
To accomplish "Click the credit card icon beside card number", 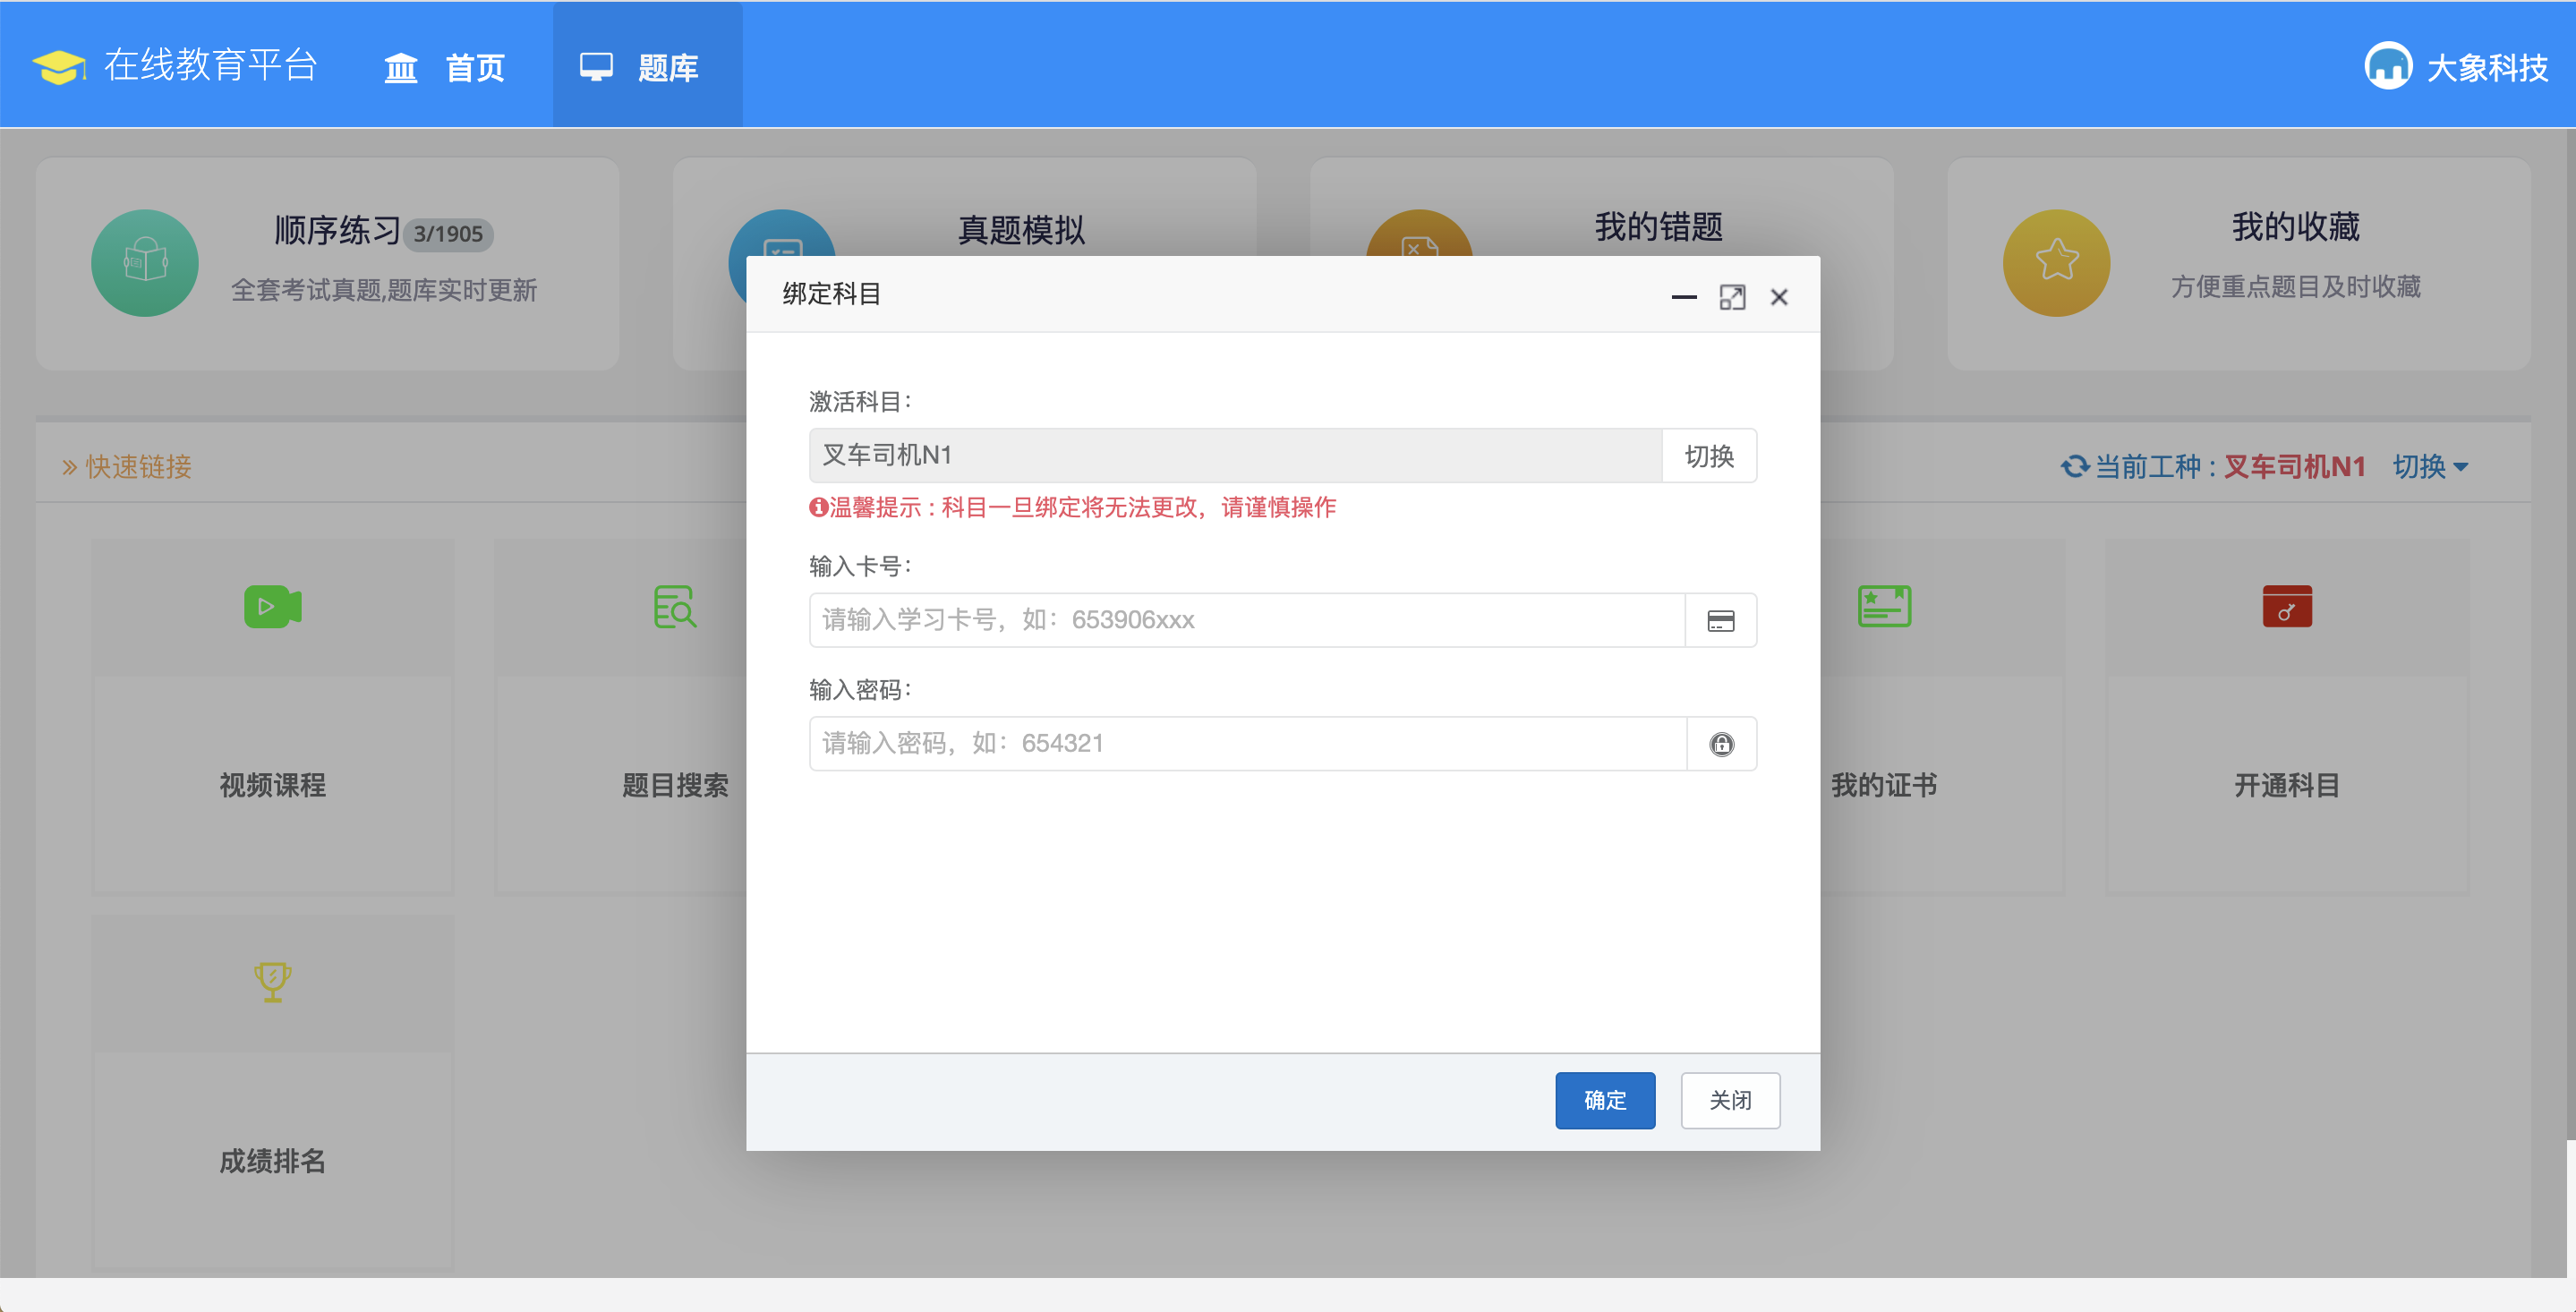I will pyautogui.click(x=1720, y=621).
